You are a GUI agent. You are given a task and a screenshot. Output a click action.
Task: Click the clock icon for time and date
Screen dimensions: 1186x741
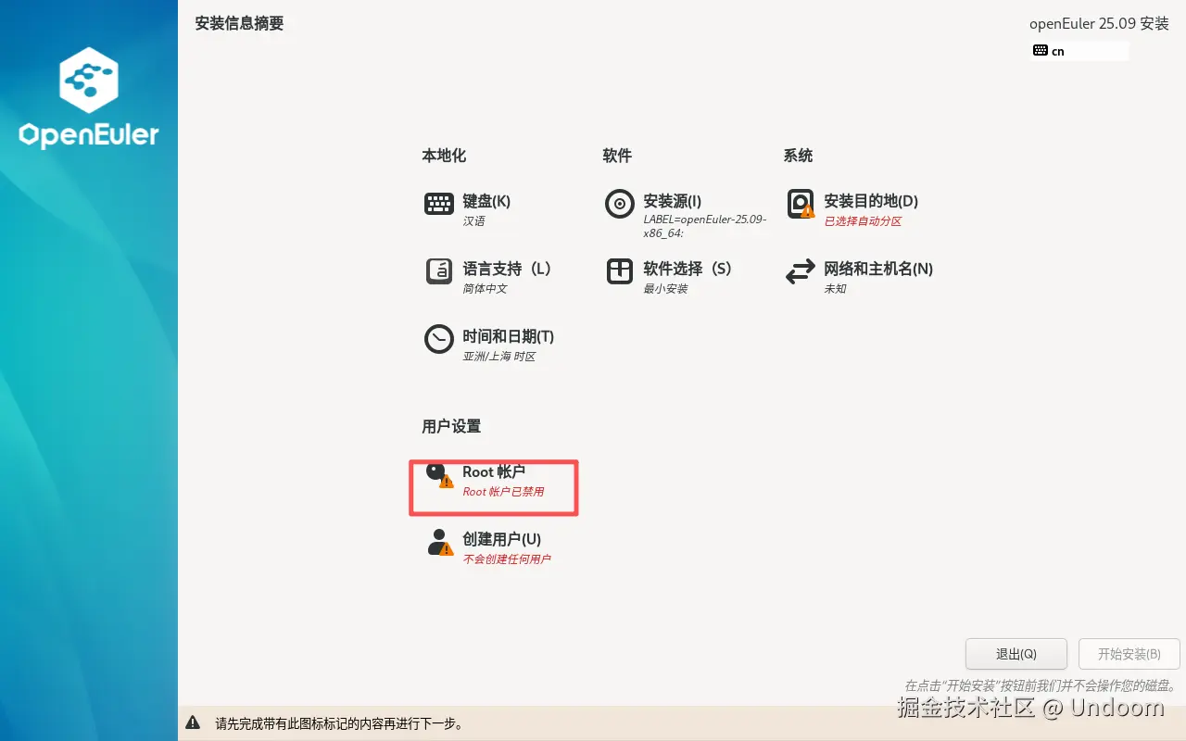pos(439,339)
